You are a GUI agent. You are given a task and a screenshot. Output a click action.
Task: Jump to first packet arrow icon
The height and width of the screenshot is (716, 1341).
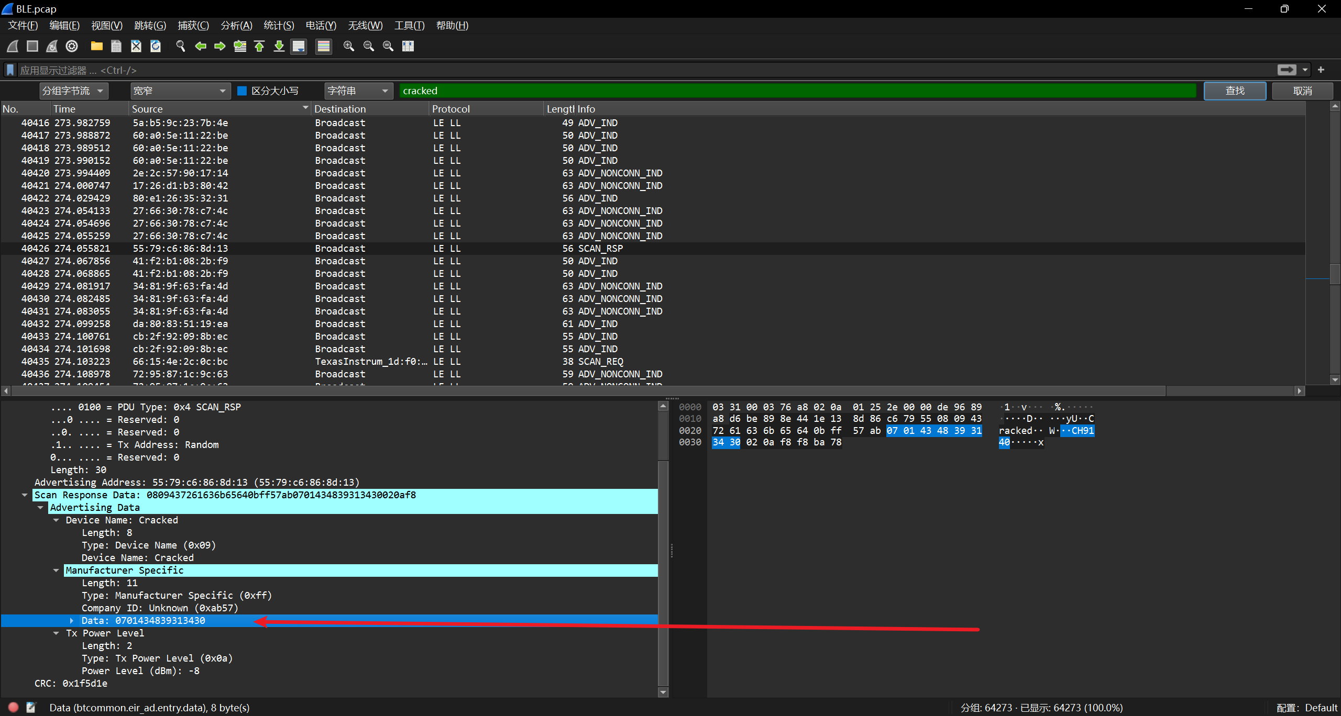pyautogui.click(x=259, y=46)
